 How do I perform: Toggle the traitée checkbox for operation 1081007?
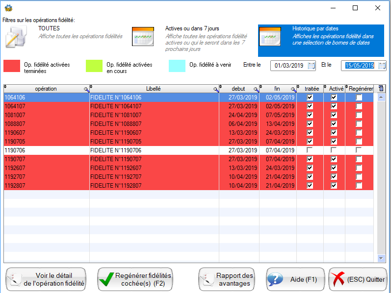tap(309, 115)
